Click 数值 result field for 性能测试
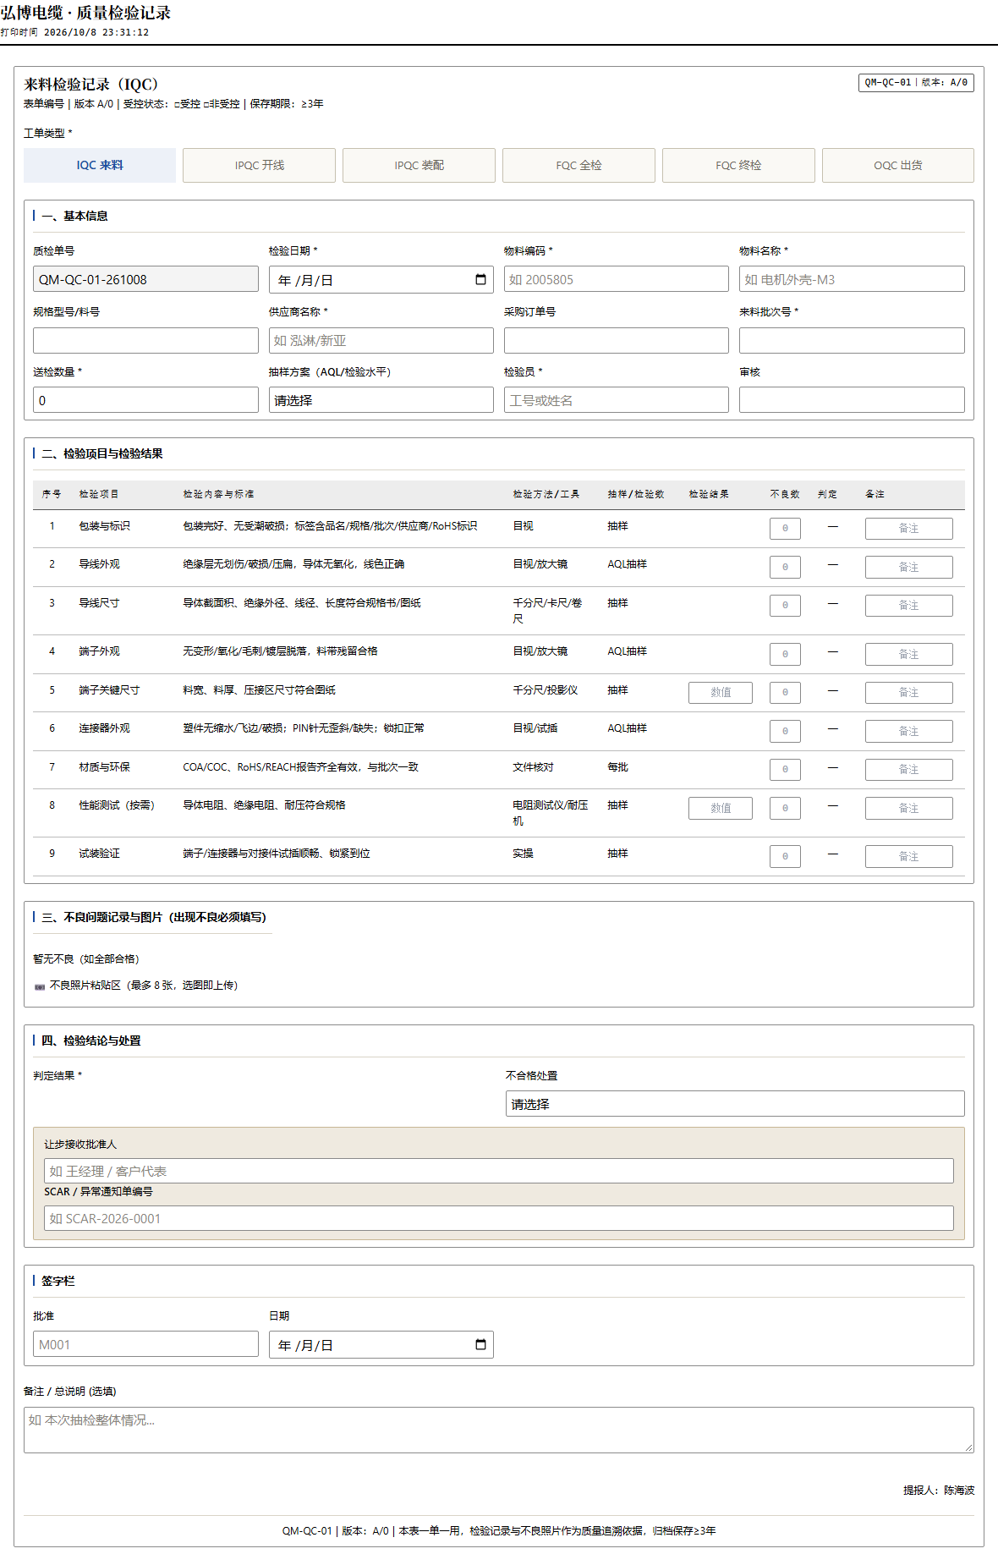The height and width of the screenshot is (1554, 998). (721, 808)
